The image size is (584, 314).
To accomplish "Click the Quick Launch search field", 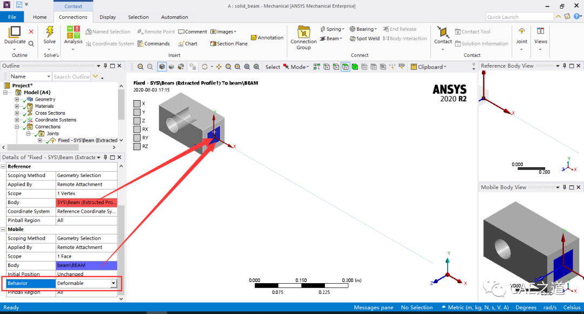I will 520,17.
